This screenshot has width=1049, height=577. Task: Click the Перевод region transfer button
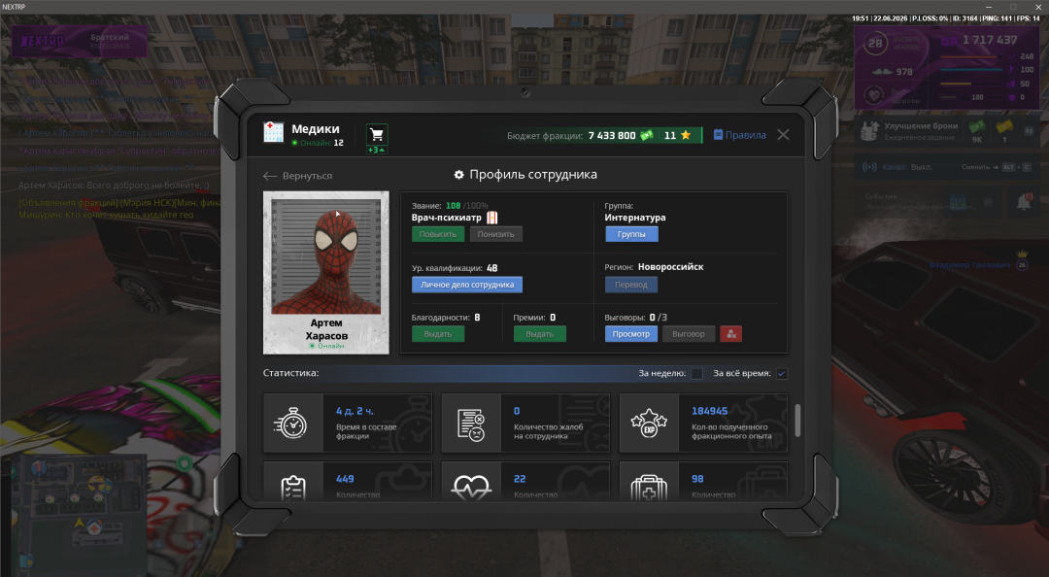coord(631,285)
